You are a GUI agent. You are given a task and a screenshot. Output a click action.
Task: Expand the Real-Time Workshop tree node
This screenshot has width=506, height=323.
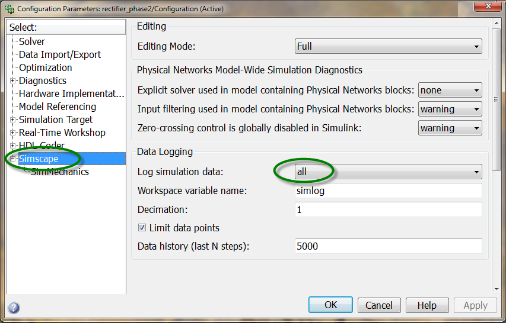[13, 133]
